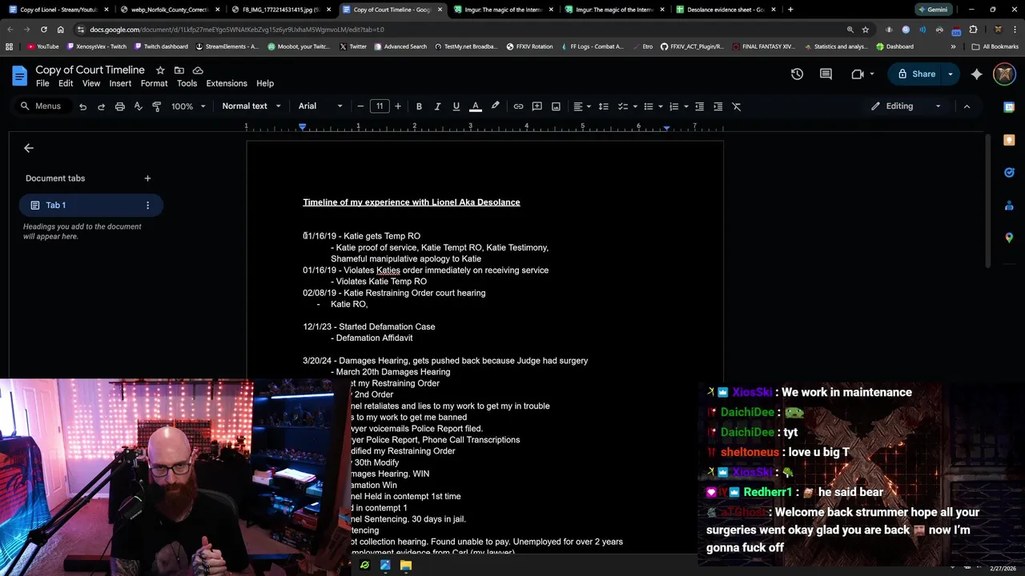Open the Insert menu
This screenshot has width=1025, height=576.
coord(120,83)
